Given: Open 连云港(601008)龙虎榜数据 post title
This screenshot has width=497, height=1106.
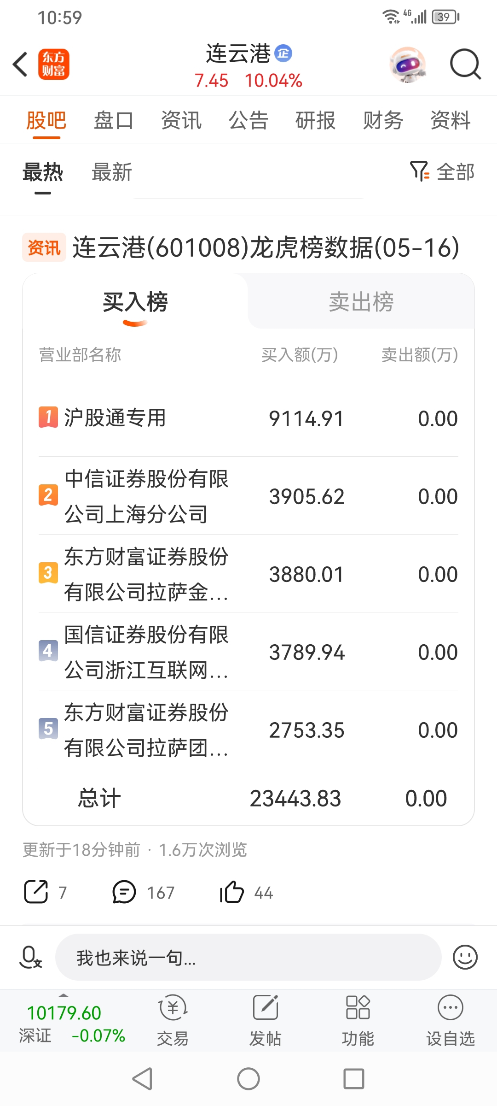Looking at the screenshot, I should coord(266,247).
